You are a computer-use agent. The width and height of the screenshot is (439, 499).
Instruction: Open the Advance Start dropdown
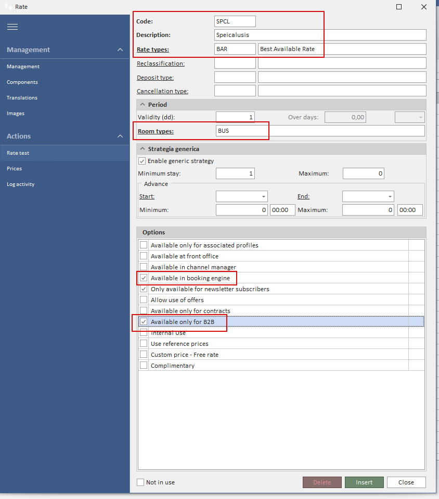tap(264, 196)
